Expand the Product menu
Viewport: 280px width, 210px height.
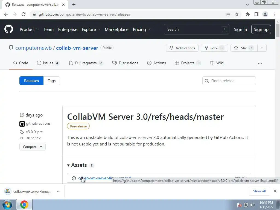click(29, 29)
